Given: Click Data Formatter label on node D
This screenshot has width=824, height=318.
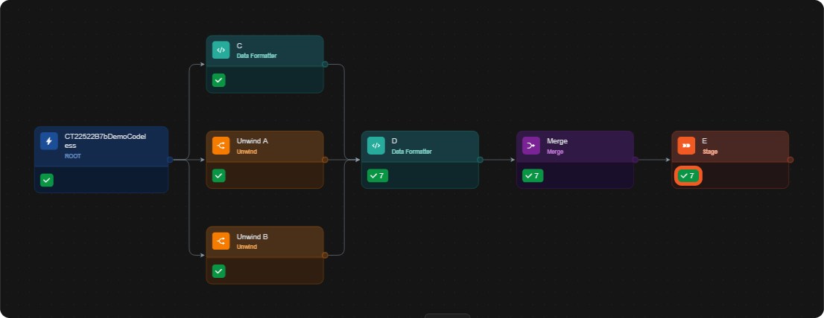Looking at the screenshot, I should (x=411, y=152).
